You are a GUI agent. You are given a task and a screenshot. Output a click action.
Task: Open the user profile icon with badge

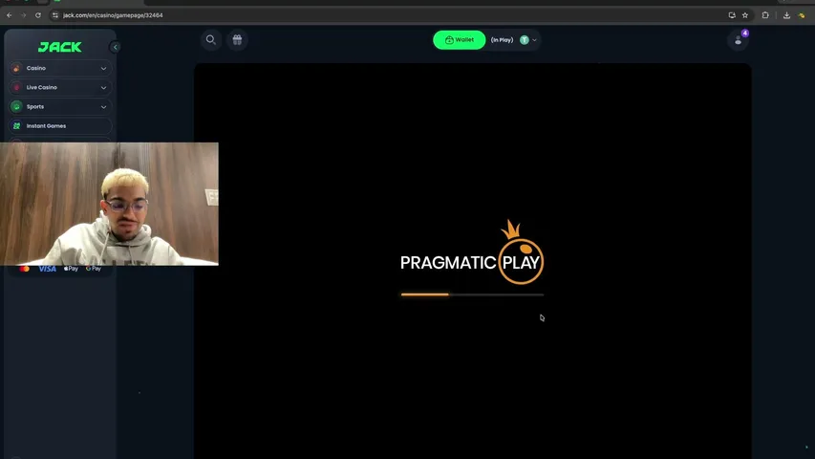(x=739, y=40)
